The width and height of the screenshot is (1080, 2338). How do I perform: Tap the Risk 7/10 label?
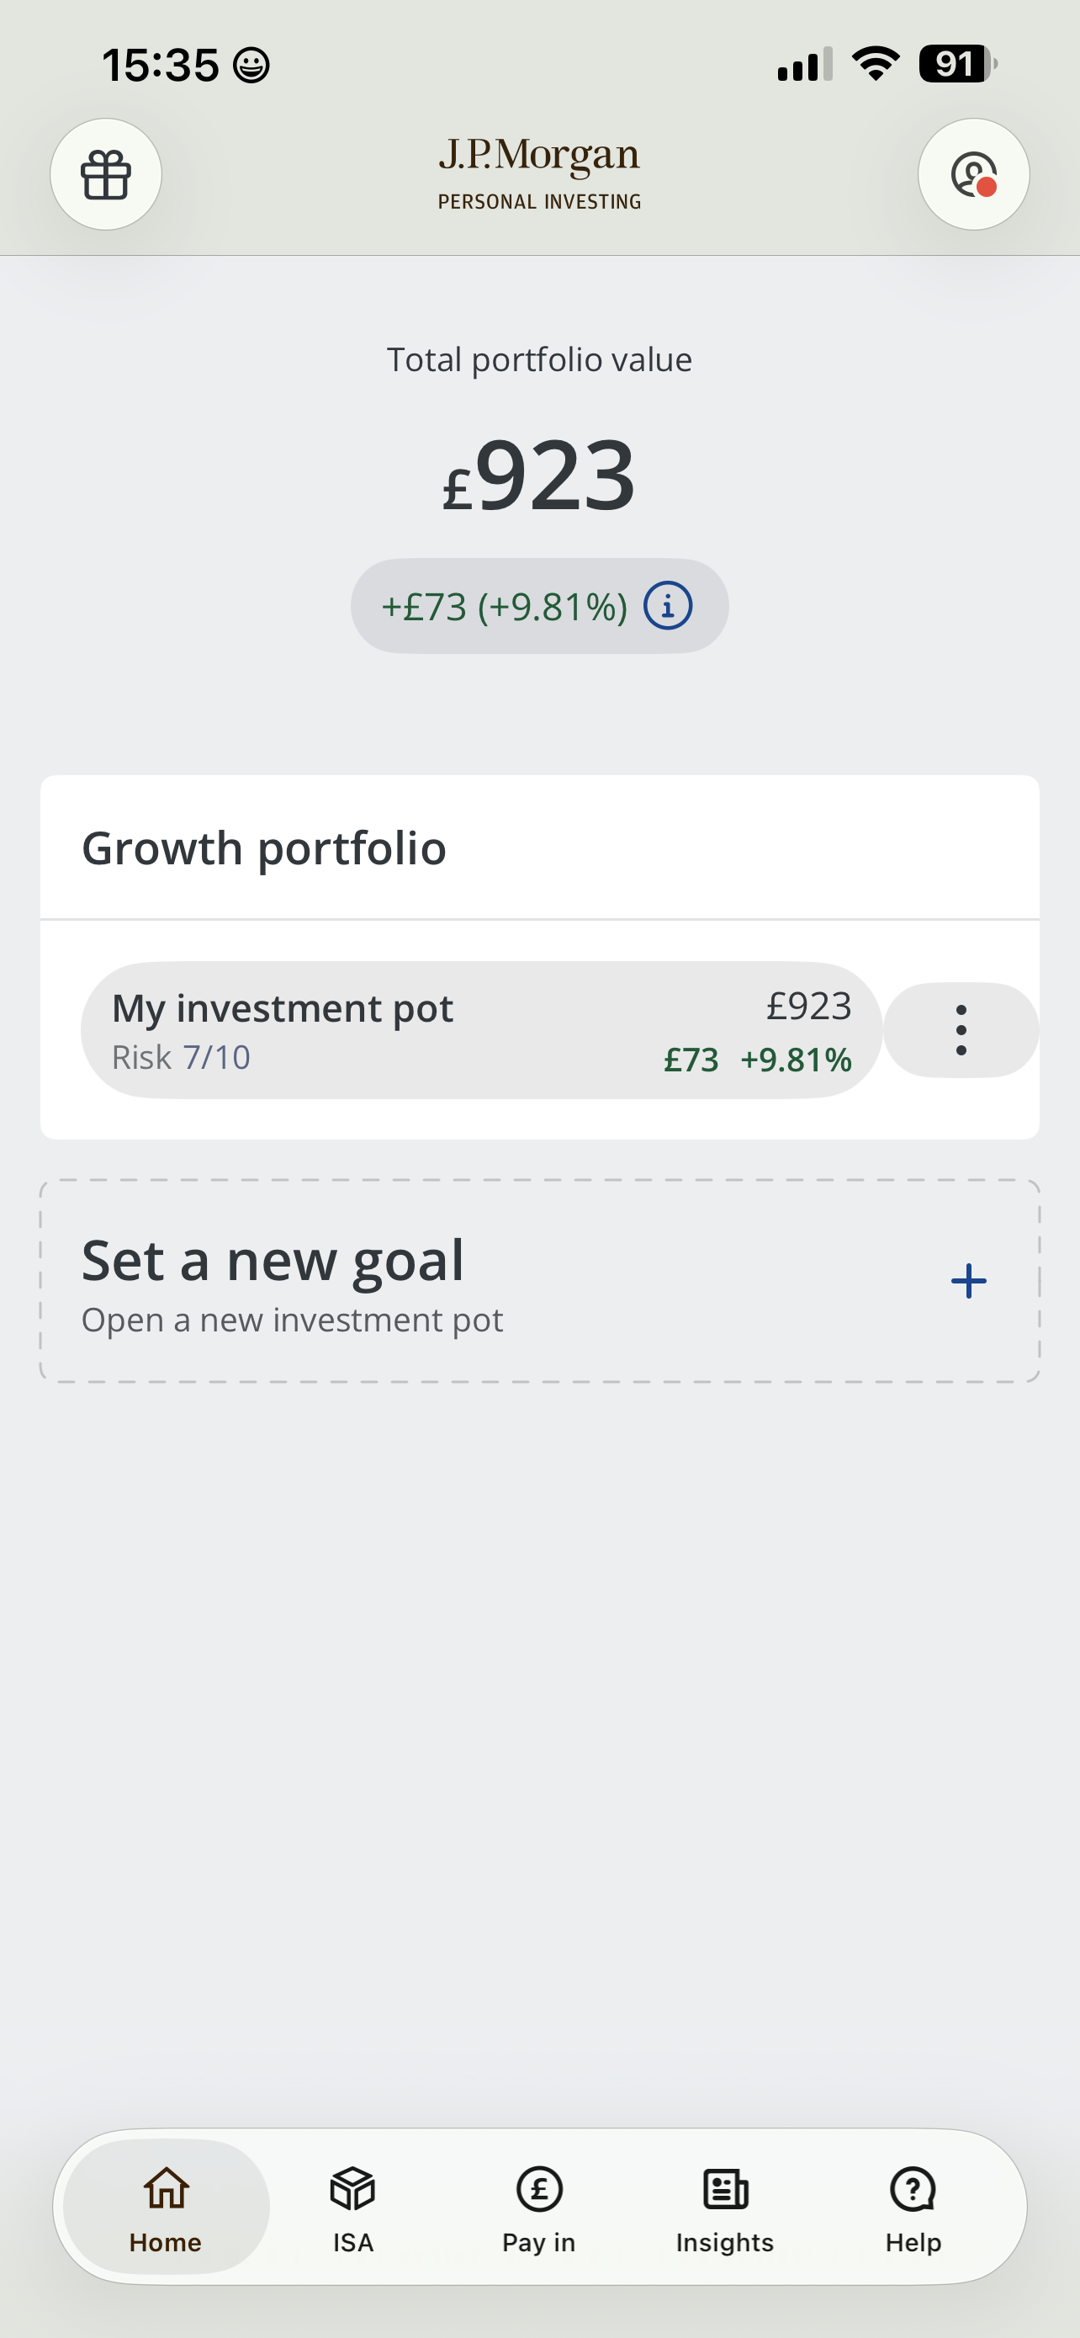(181, 1058)
